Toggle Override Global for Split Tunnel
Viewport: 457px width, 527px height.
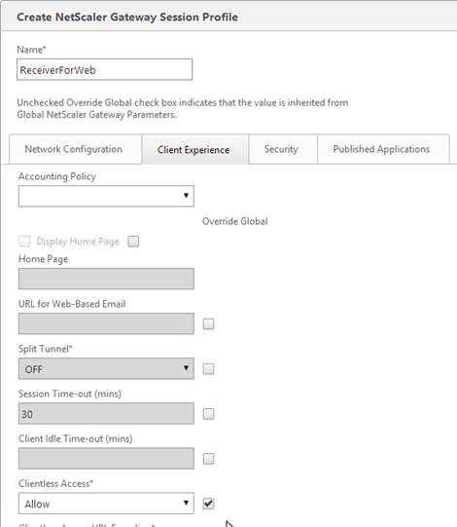208,369
